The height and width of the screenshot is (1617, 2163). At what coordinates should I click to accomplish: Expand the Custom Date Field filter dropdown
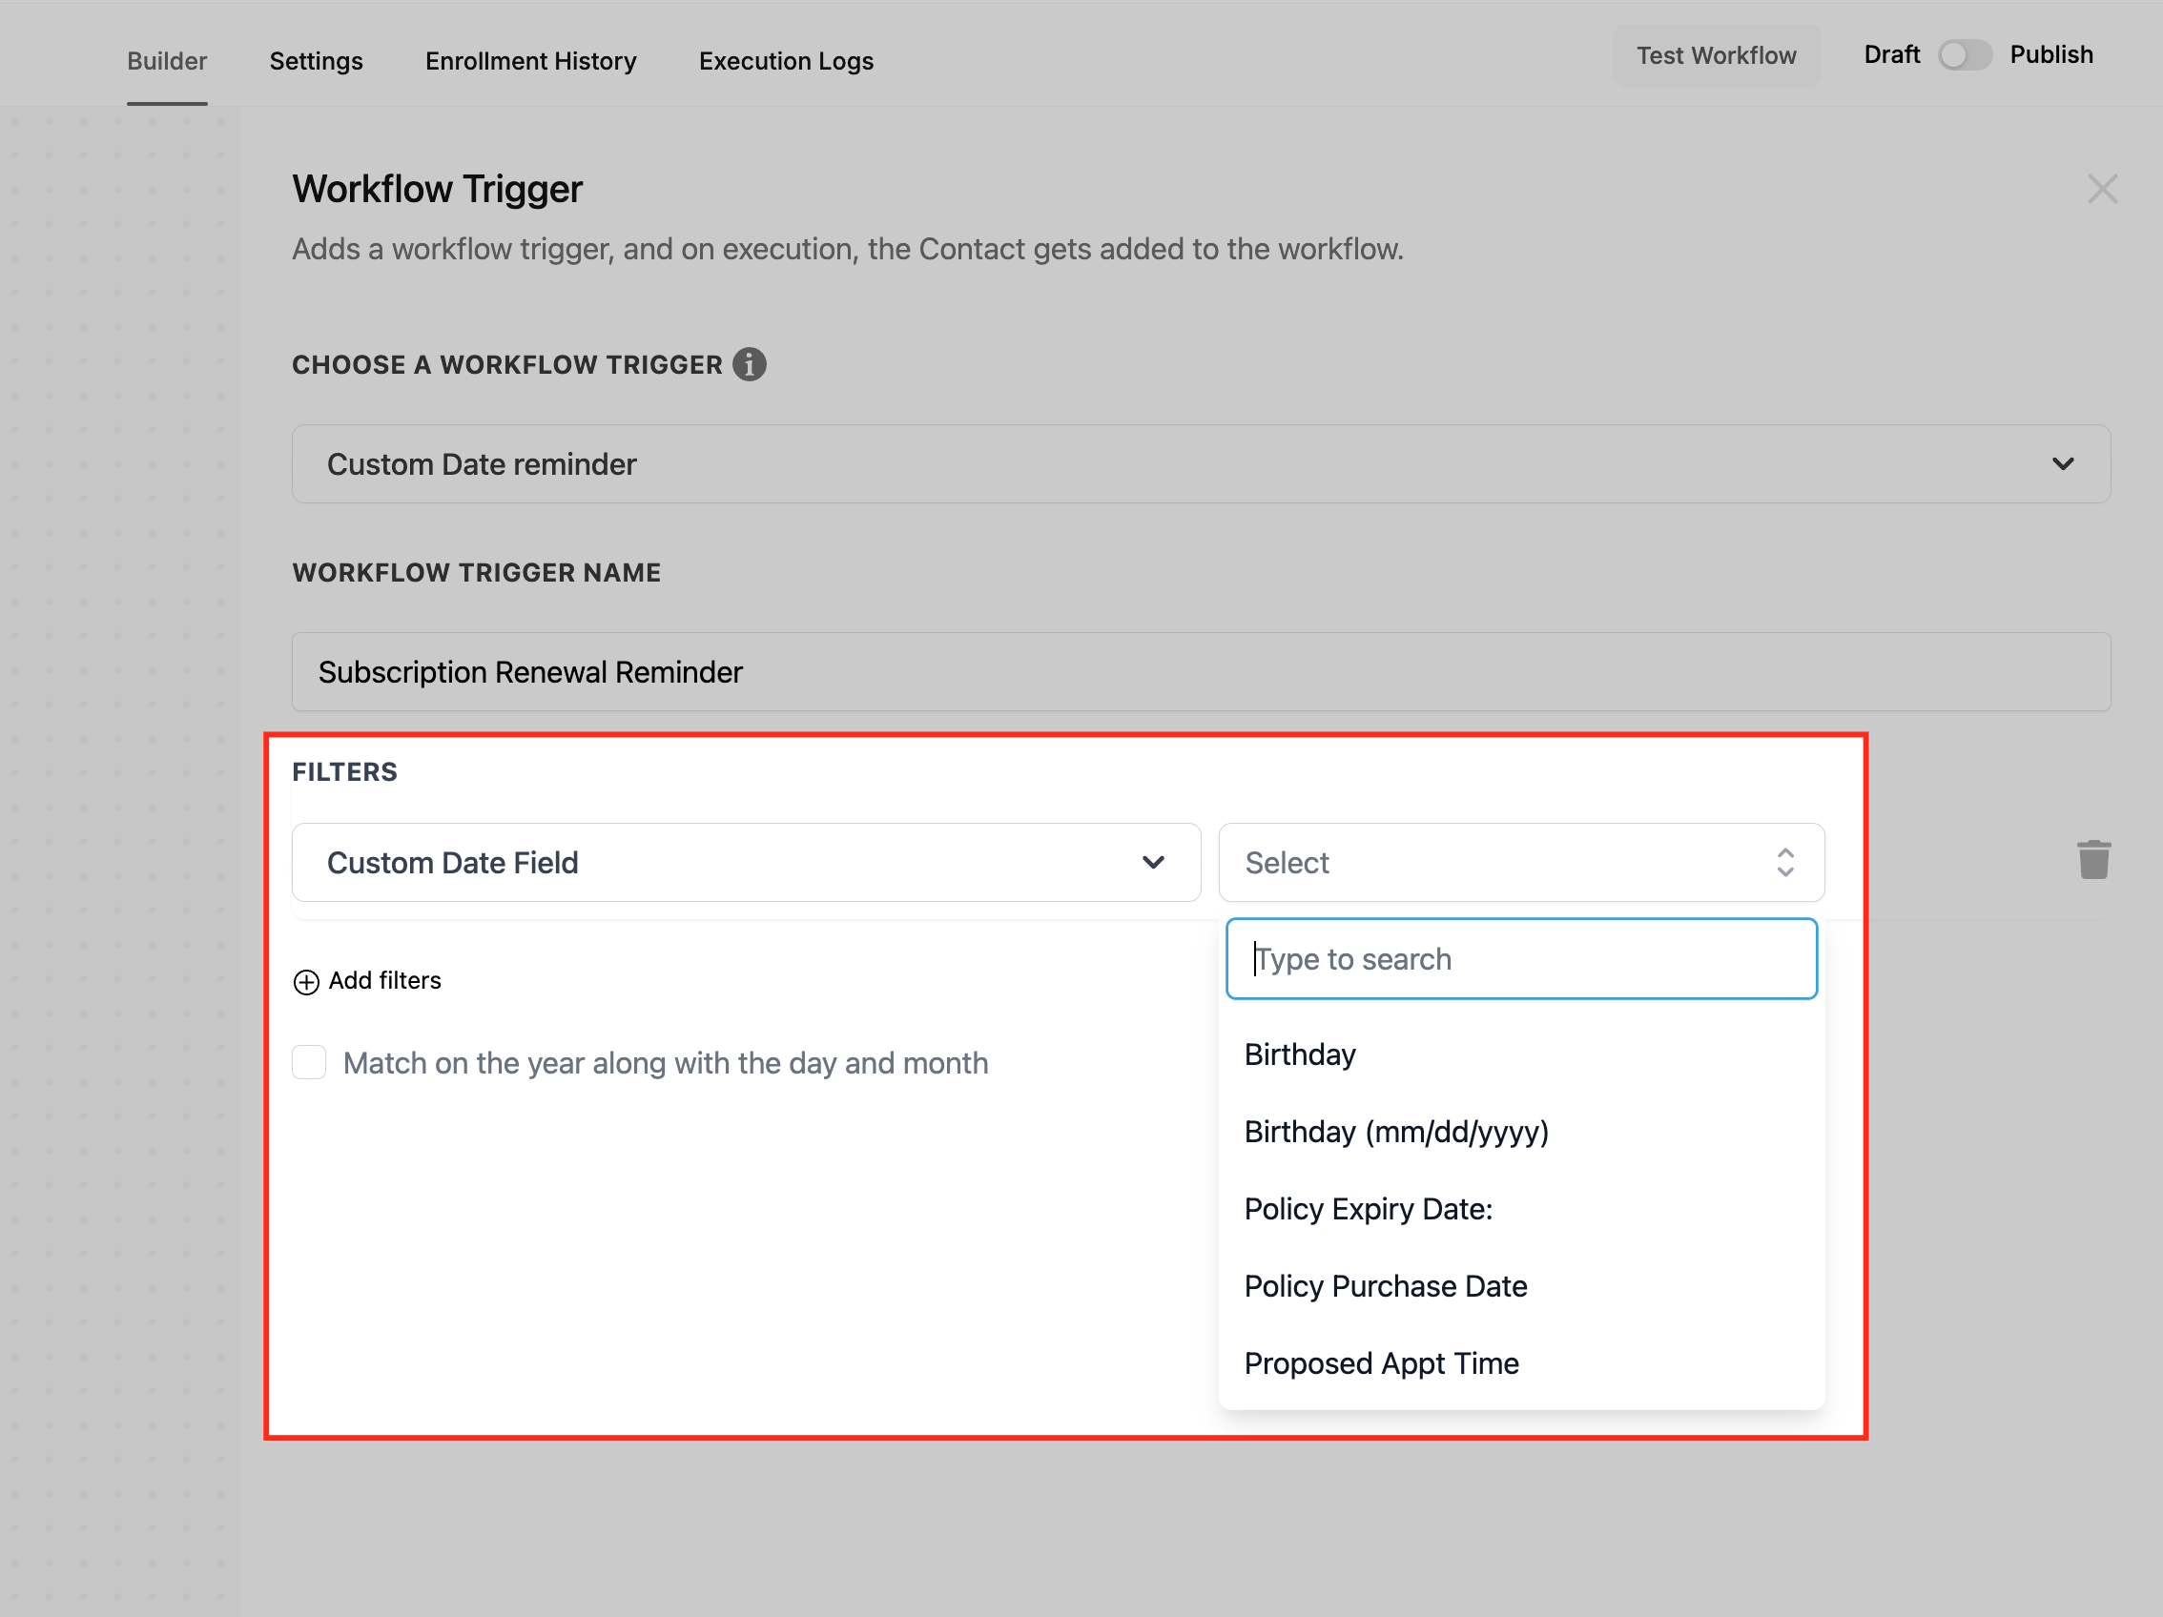(x=745, y=862)
